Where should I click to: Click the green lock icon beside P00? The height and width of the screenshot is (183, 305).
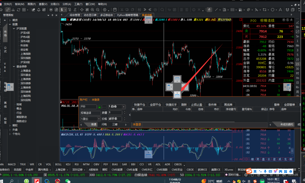99,107
